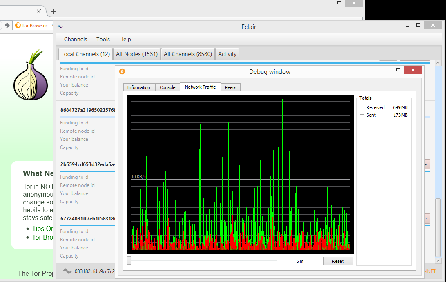
Task: Maximize the Eclair window
Action: pyautogui.click(x=418, y=25)
